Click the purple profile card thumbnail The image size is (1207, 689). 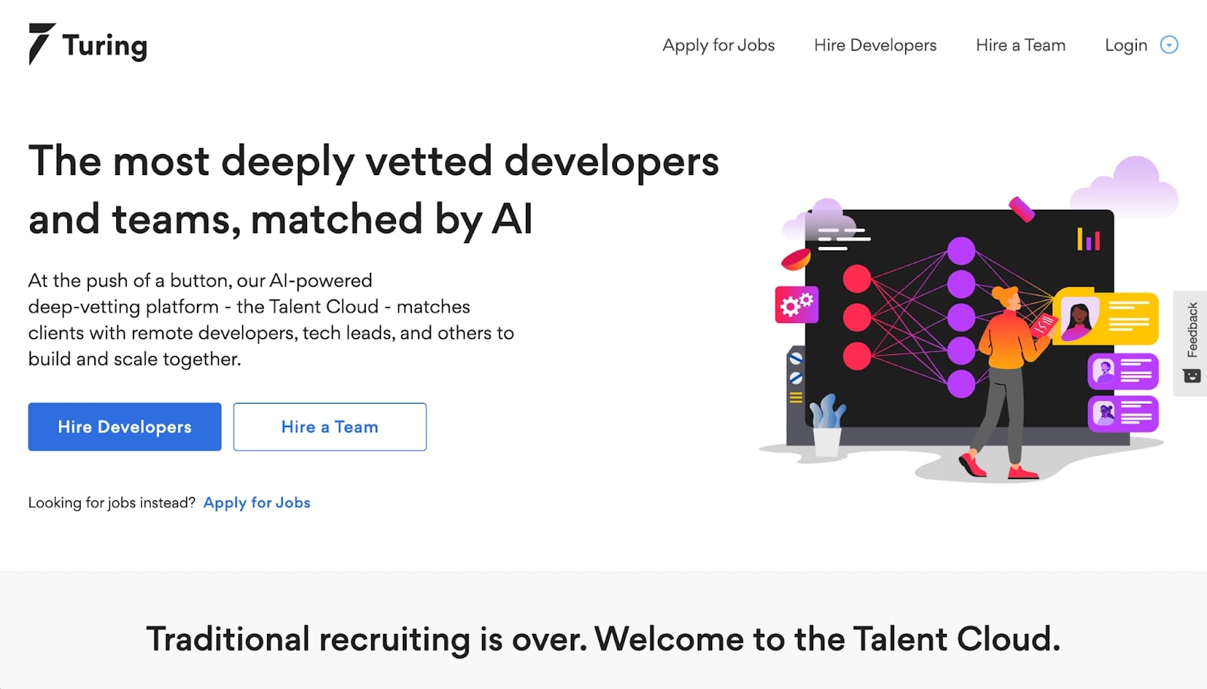[1104, 371]
